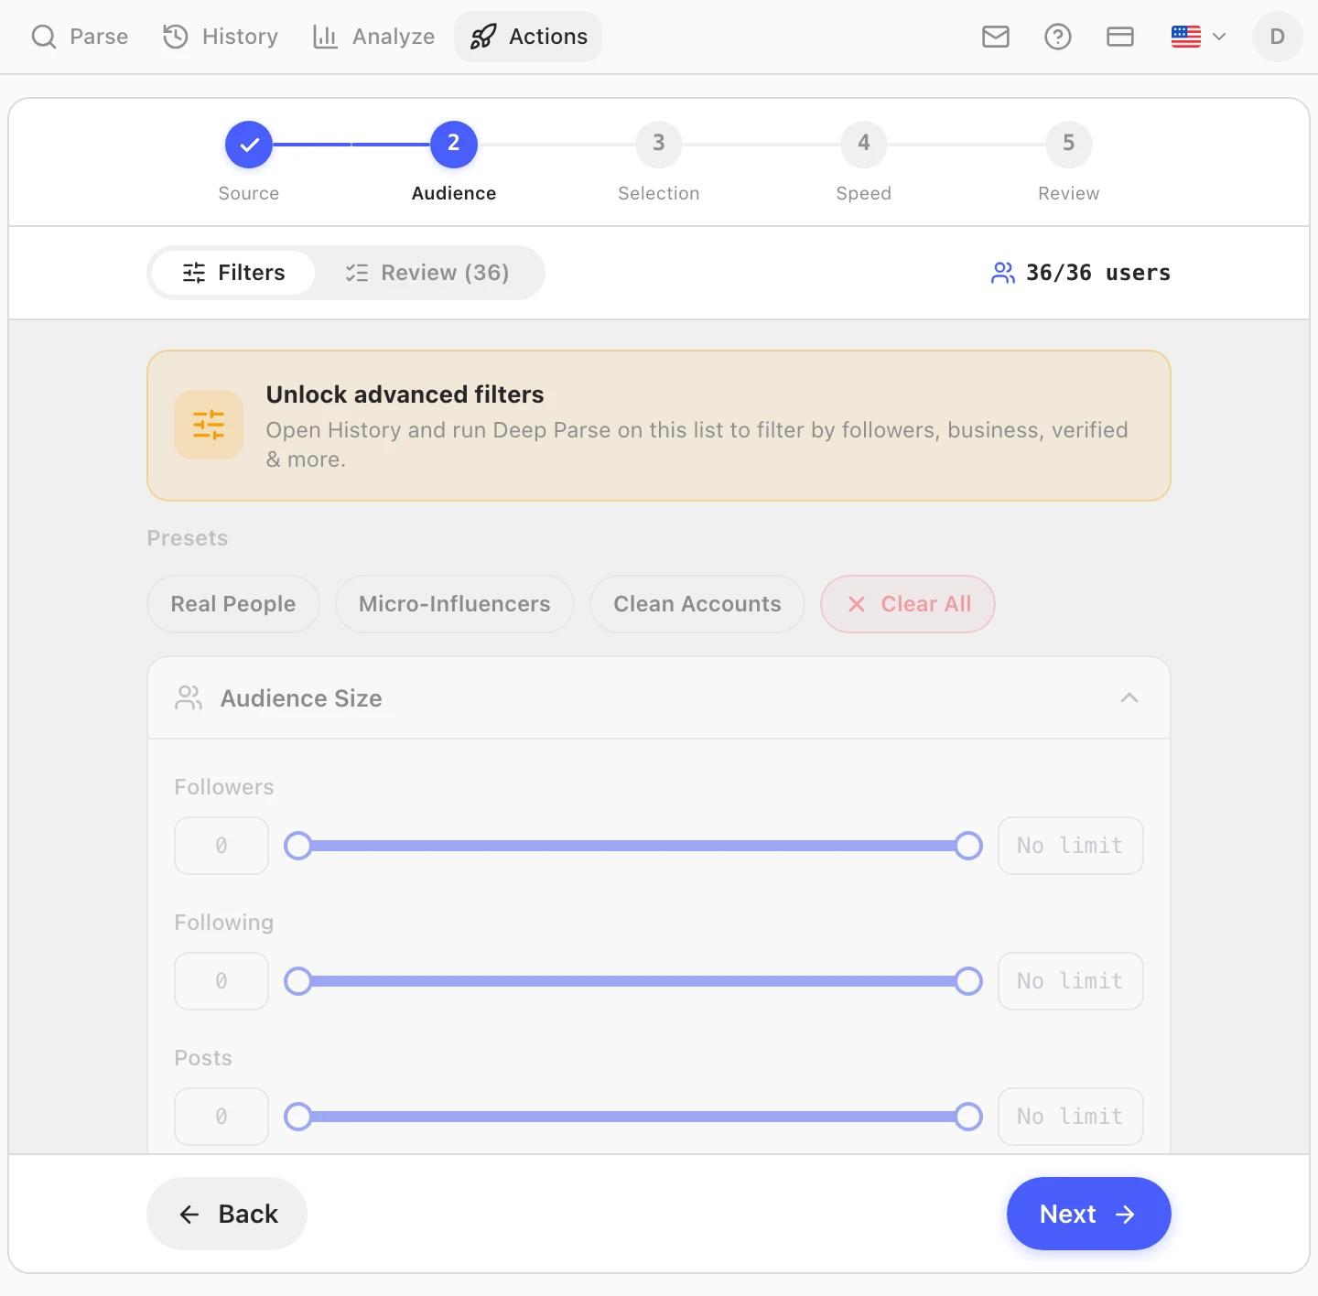
Task: Click the Clear All button
Action: click(x=908, y=604)
